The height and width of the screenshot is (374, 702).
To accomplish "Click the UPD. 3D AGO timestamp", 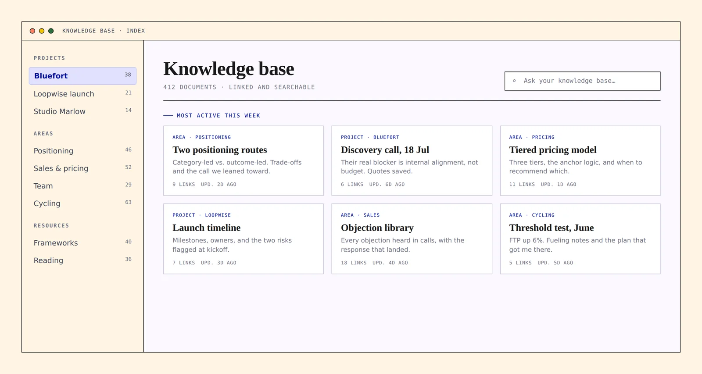I will pos(218,263).
